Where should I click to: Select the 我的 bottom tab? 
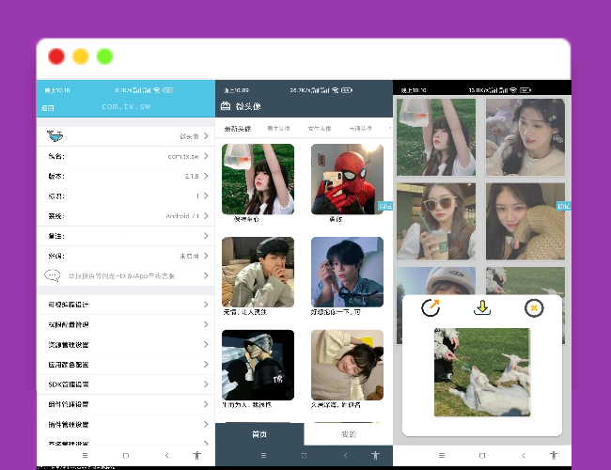coord(349,433)
